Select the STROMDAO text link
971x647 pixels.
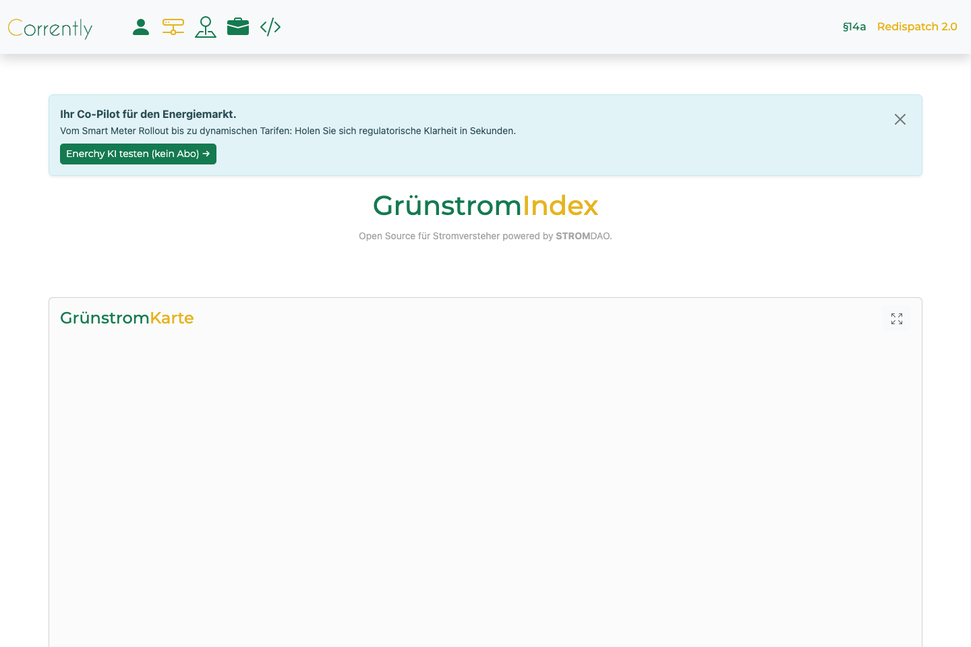coord(583,236)
